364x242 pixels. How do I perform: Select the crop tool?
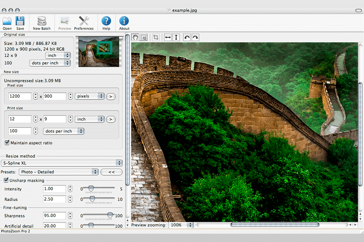[156, 37]
